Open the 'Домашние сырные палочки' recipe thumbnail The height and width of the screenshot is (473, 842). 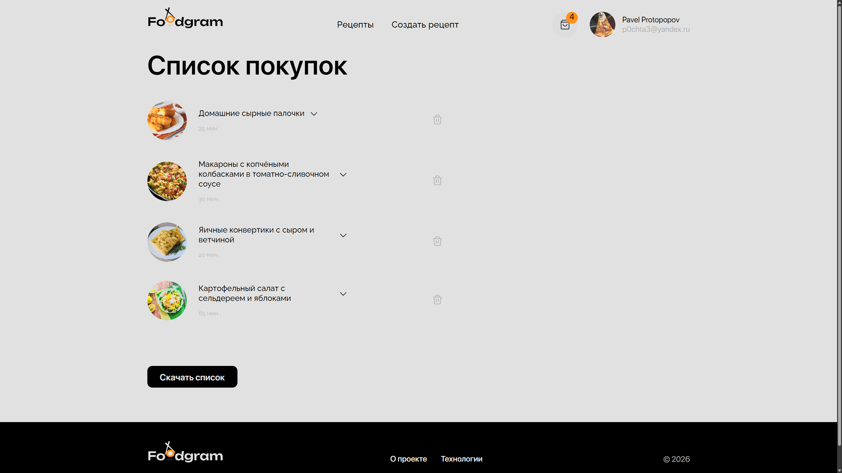tap(167, 121)
